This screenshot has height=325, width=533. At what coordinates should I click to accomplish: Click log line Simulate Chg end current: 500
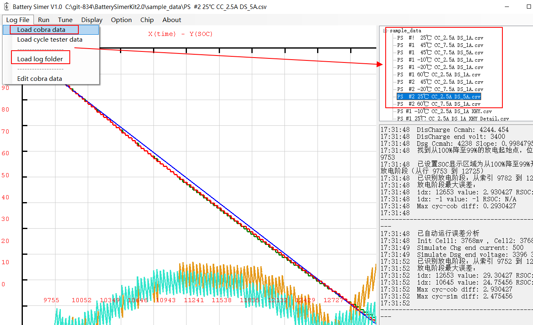pyautogui.click(x=452, y=248)
